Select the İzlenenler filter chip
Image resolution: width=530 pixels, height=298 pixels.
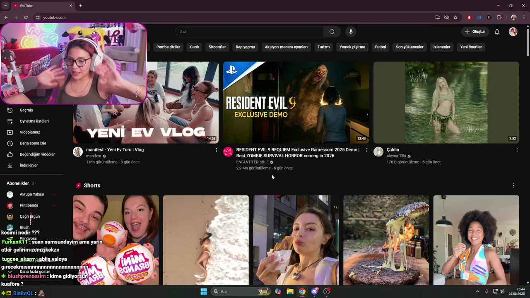coord(442,47)
